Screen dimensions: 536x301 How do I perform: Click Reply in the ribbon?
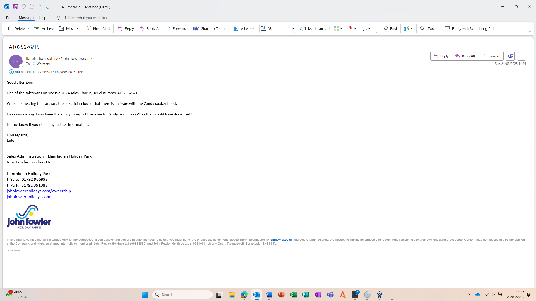tap(126, 28)
